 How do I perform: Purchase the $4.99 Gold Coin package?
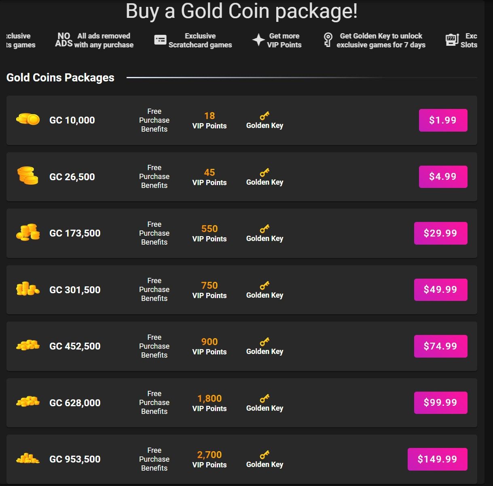coord(443,177)
